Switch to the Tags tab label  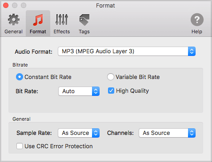pyautogui.click(x=84, y=32)
